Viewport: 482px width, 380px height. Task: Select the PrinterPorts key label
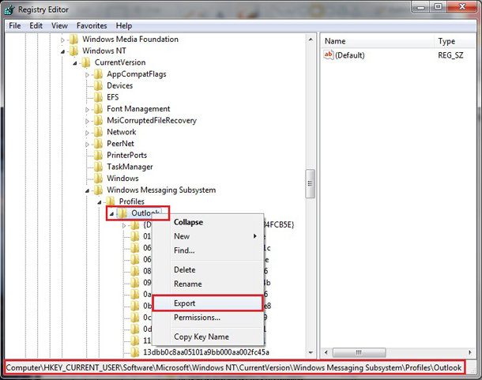pyautogui.click(x=126, y=156)
